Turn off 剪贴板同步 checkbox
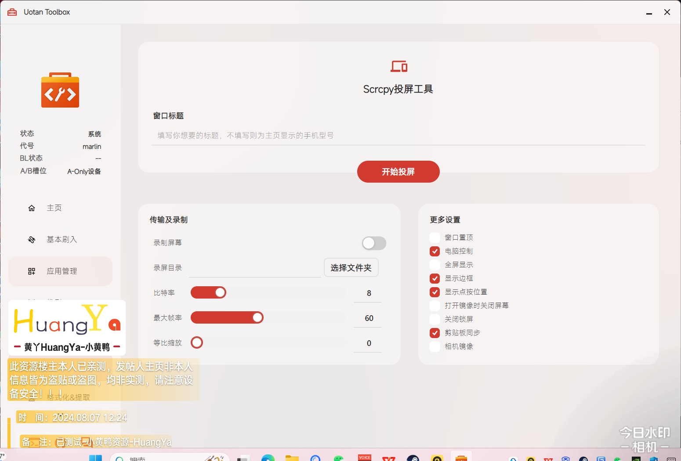This screenshot has width=681, height=461. (435, 333)
